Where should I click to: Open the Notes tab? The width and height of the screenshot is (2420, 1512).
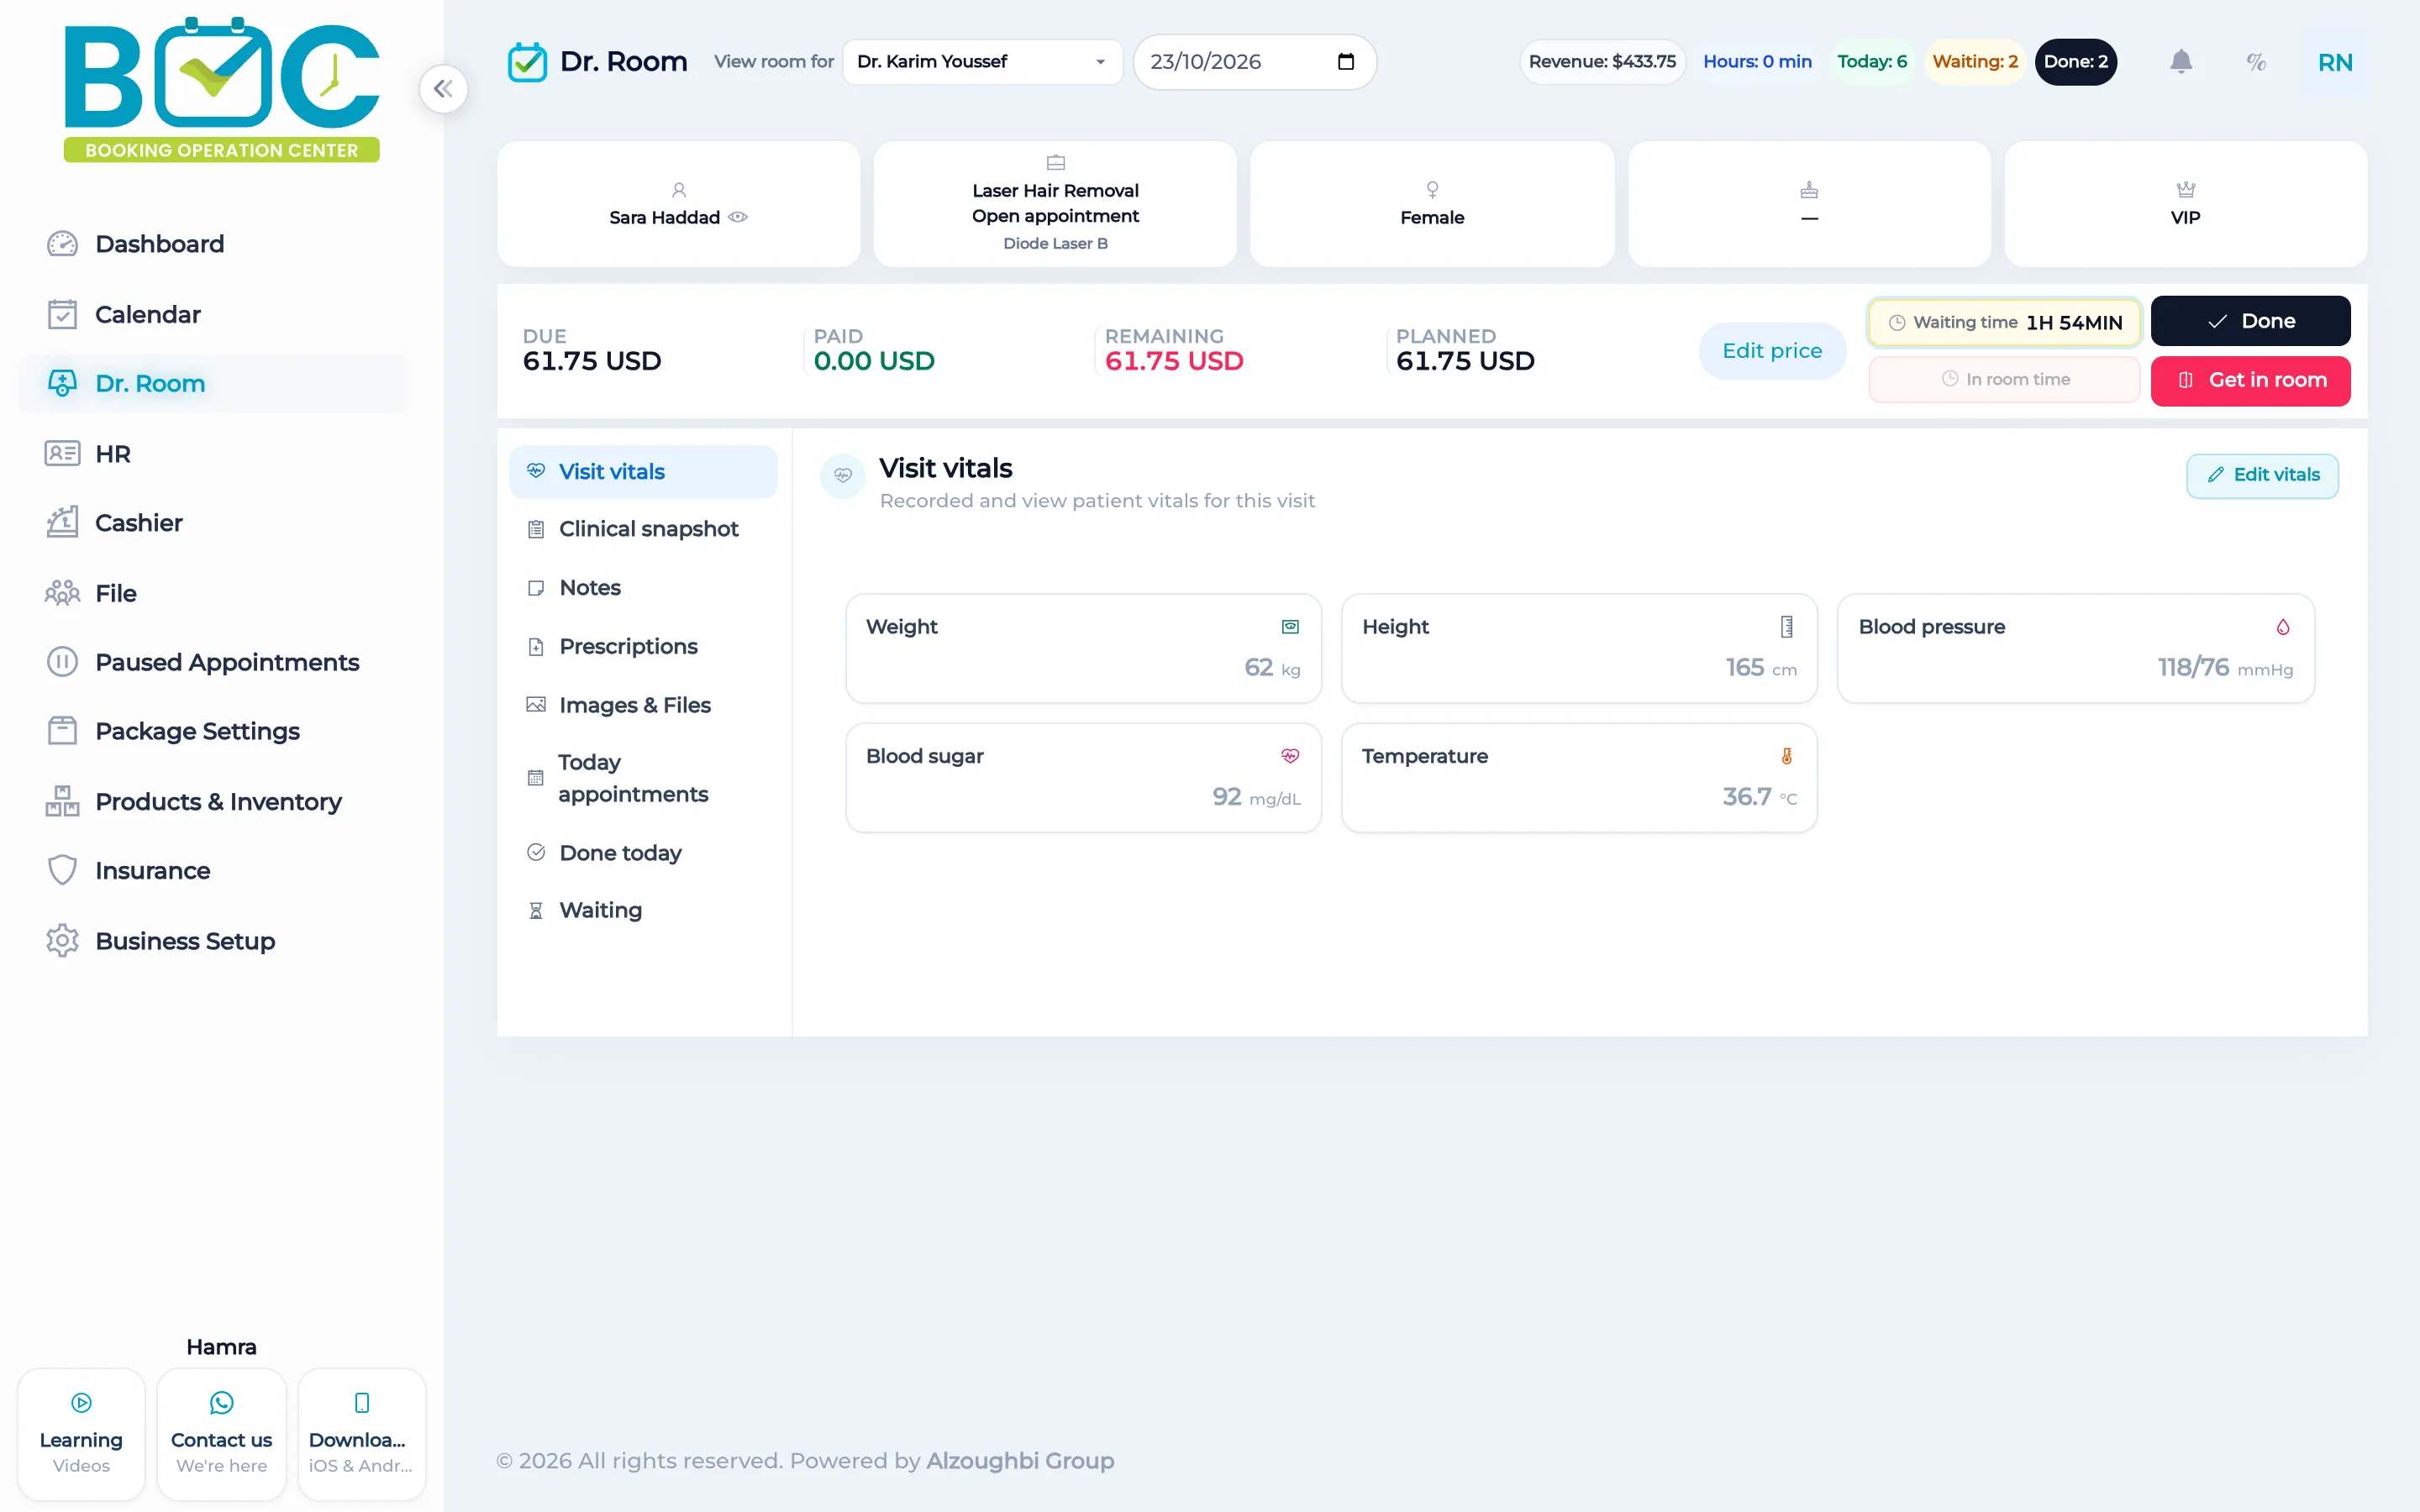point(643,588)
